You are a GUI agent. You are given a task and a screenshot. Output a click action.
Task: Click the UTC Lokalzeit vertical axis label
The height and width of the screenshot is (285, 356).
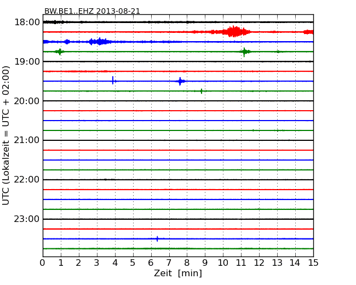[x=6, y=135]
